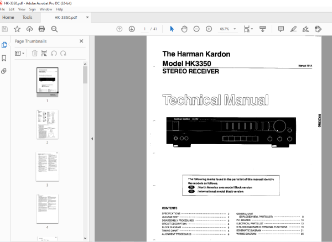
Task: Select page 3 thumbnail
Action: point(47,166)
